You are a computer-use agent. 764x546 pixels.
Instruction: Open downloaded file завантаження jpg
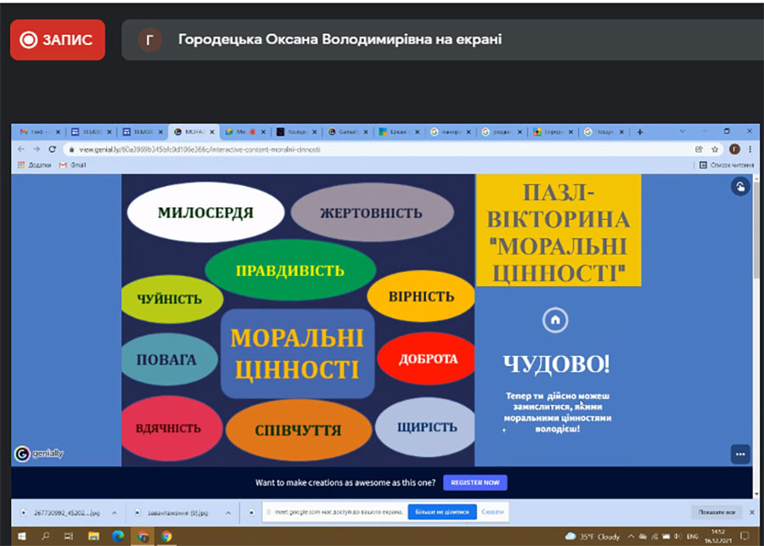[x=172, y=513]
